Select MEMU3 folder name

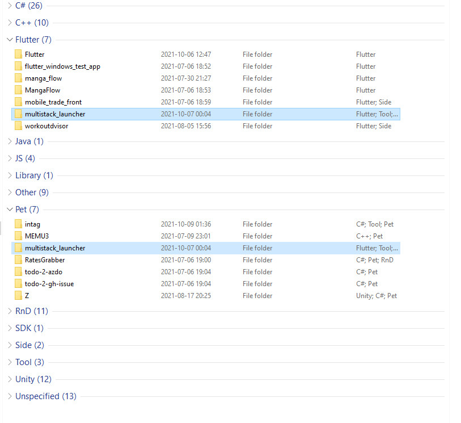pyautogui.click(x=37, y=236)
